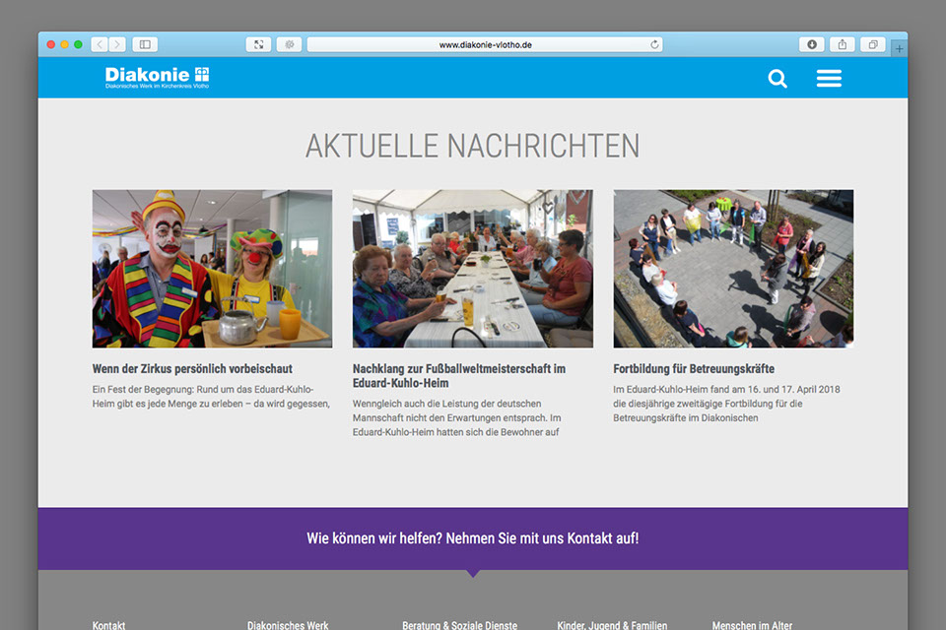Click the gear extension toolbar button

tap(289, 44)
